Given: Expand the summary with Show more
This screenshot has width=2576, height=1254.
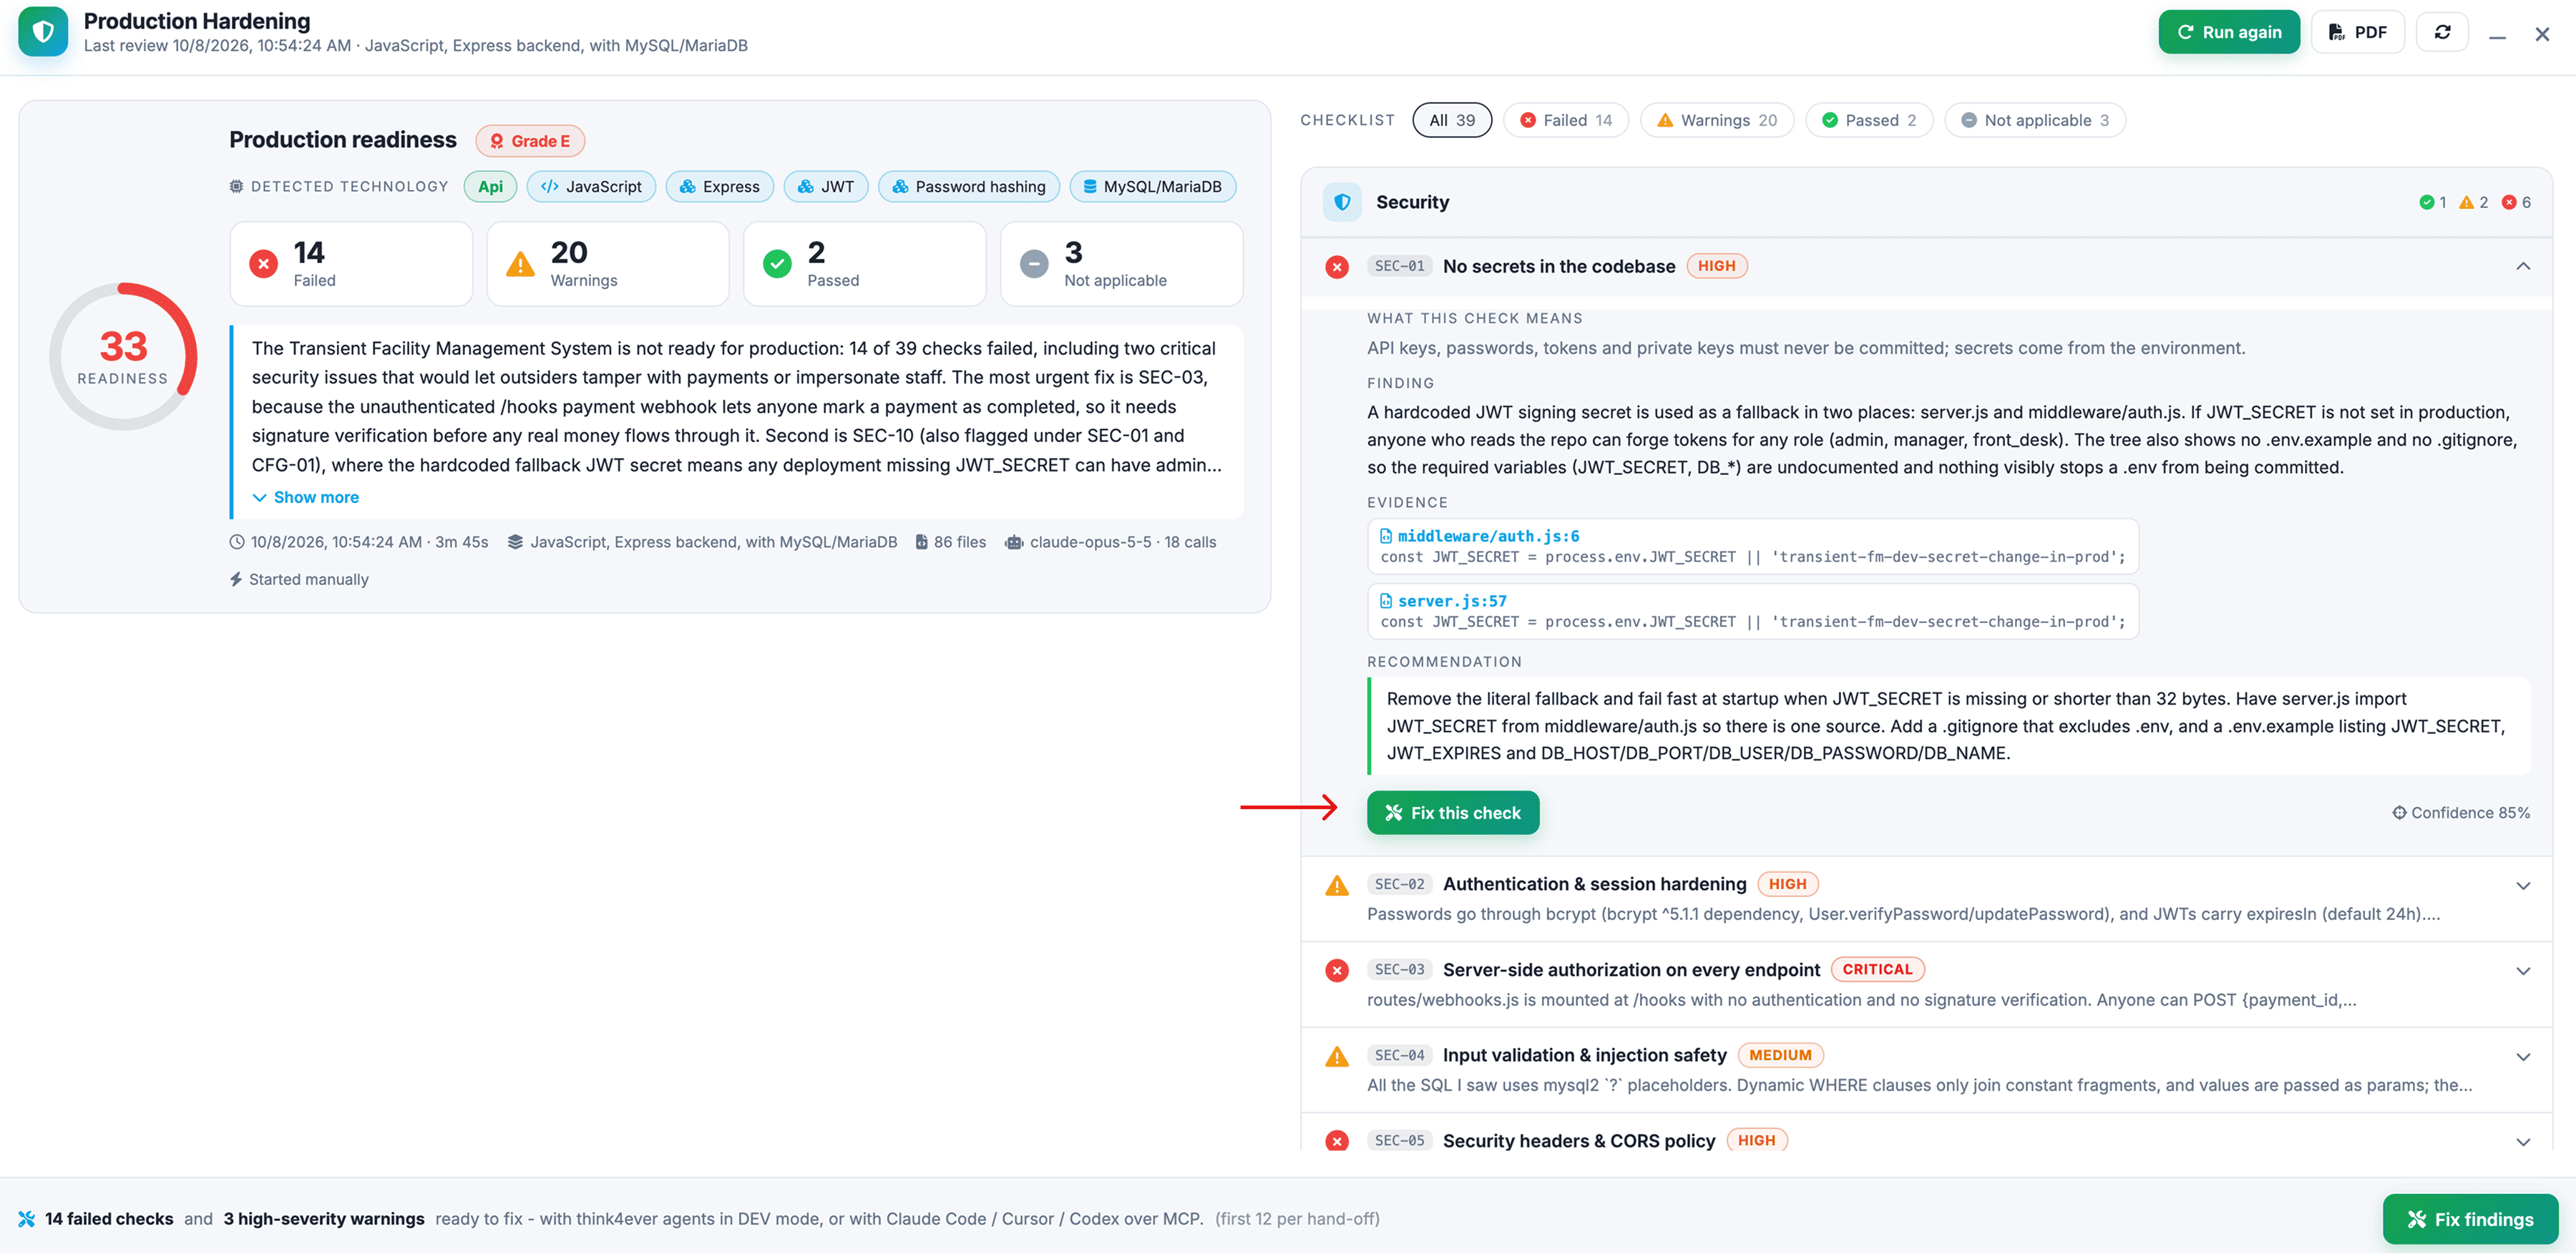Looking at the screenshot, I should 305,497.
